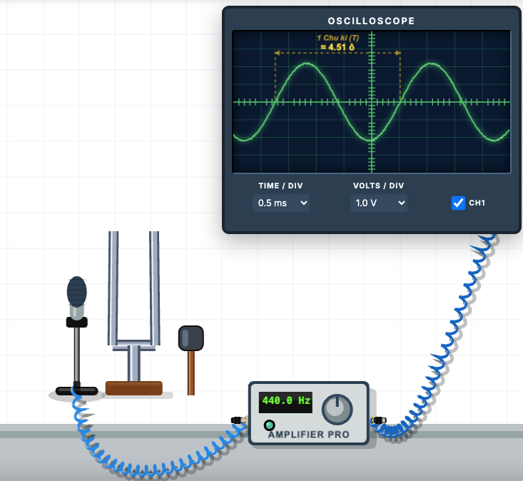
Task: Click the AMPLIFIER PRO label
Action: pyautogui.click(x=309, y=435)
